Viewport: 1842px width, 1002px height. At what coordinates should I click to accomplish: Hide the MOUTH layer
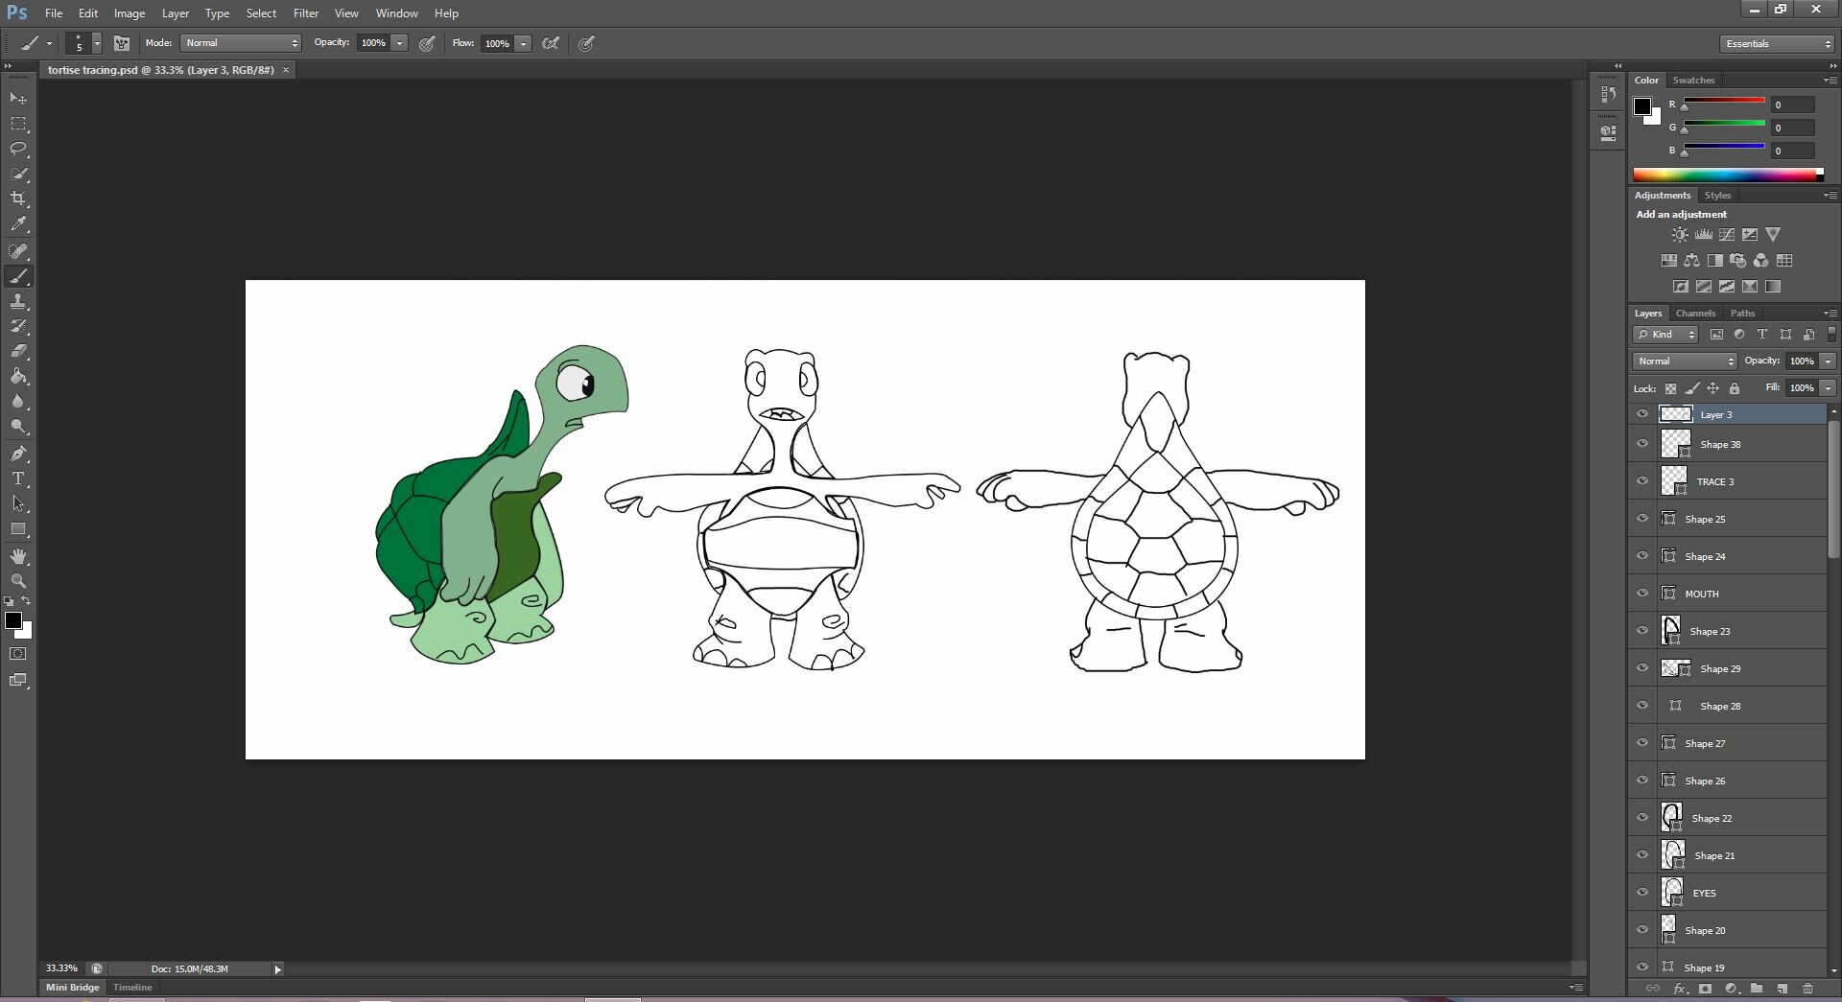1642,593
